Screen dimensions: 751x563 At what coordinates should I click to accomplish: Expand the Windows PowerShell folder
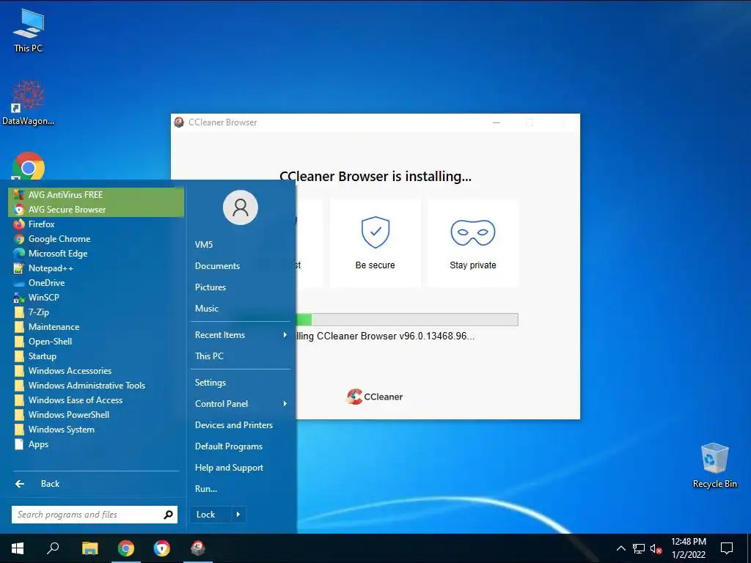96,415
